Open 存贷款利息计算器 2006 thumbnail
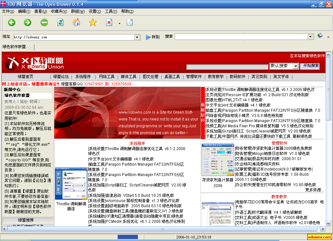The height and width of the screenshot is (241, 333). click(x=218, y=160)
